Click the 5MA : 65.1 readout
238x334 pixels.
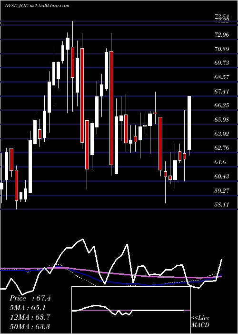pyautogui.click(x=28, y=308)
